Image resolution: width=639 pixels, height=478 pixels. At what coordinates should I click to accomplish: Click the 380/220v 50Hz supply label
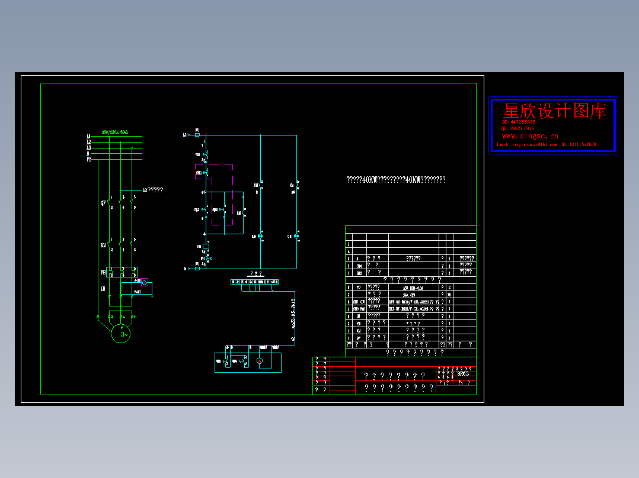pyautogui.click(x=114, y=132)
